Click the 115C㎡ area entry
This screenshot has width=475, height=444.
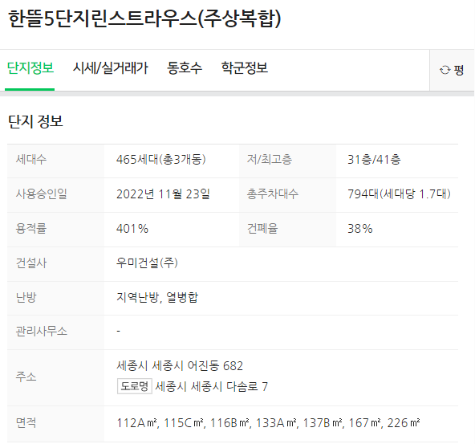(184, 423)
